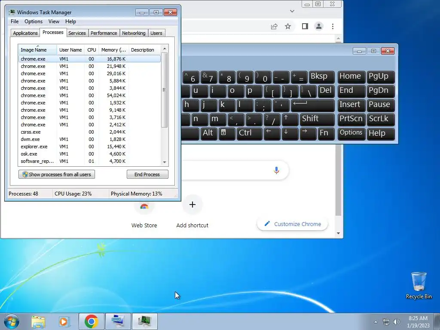Viewport: 440px width, 330px height.
Task: Click the taskbar clock showing 8:25 AM
Action: (x=418, y=321)
